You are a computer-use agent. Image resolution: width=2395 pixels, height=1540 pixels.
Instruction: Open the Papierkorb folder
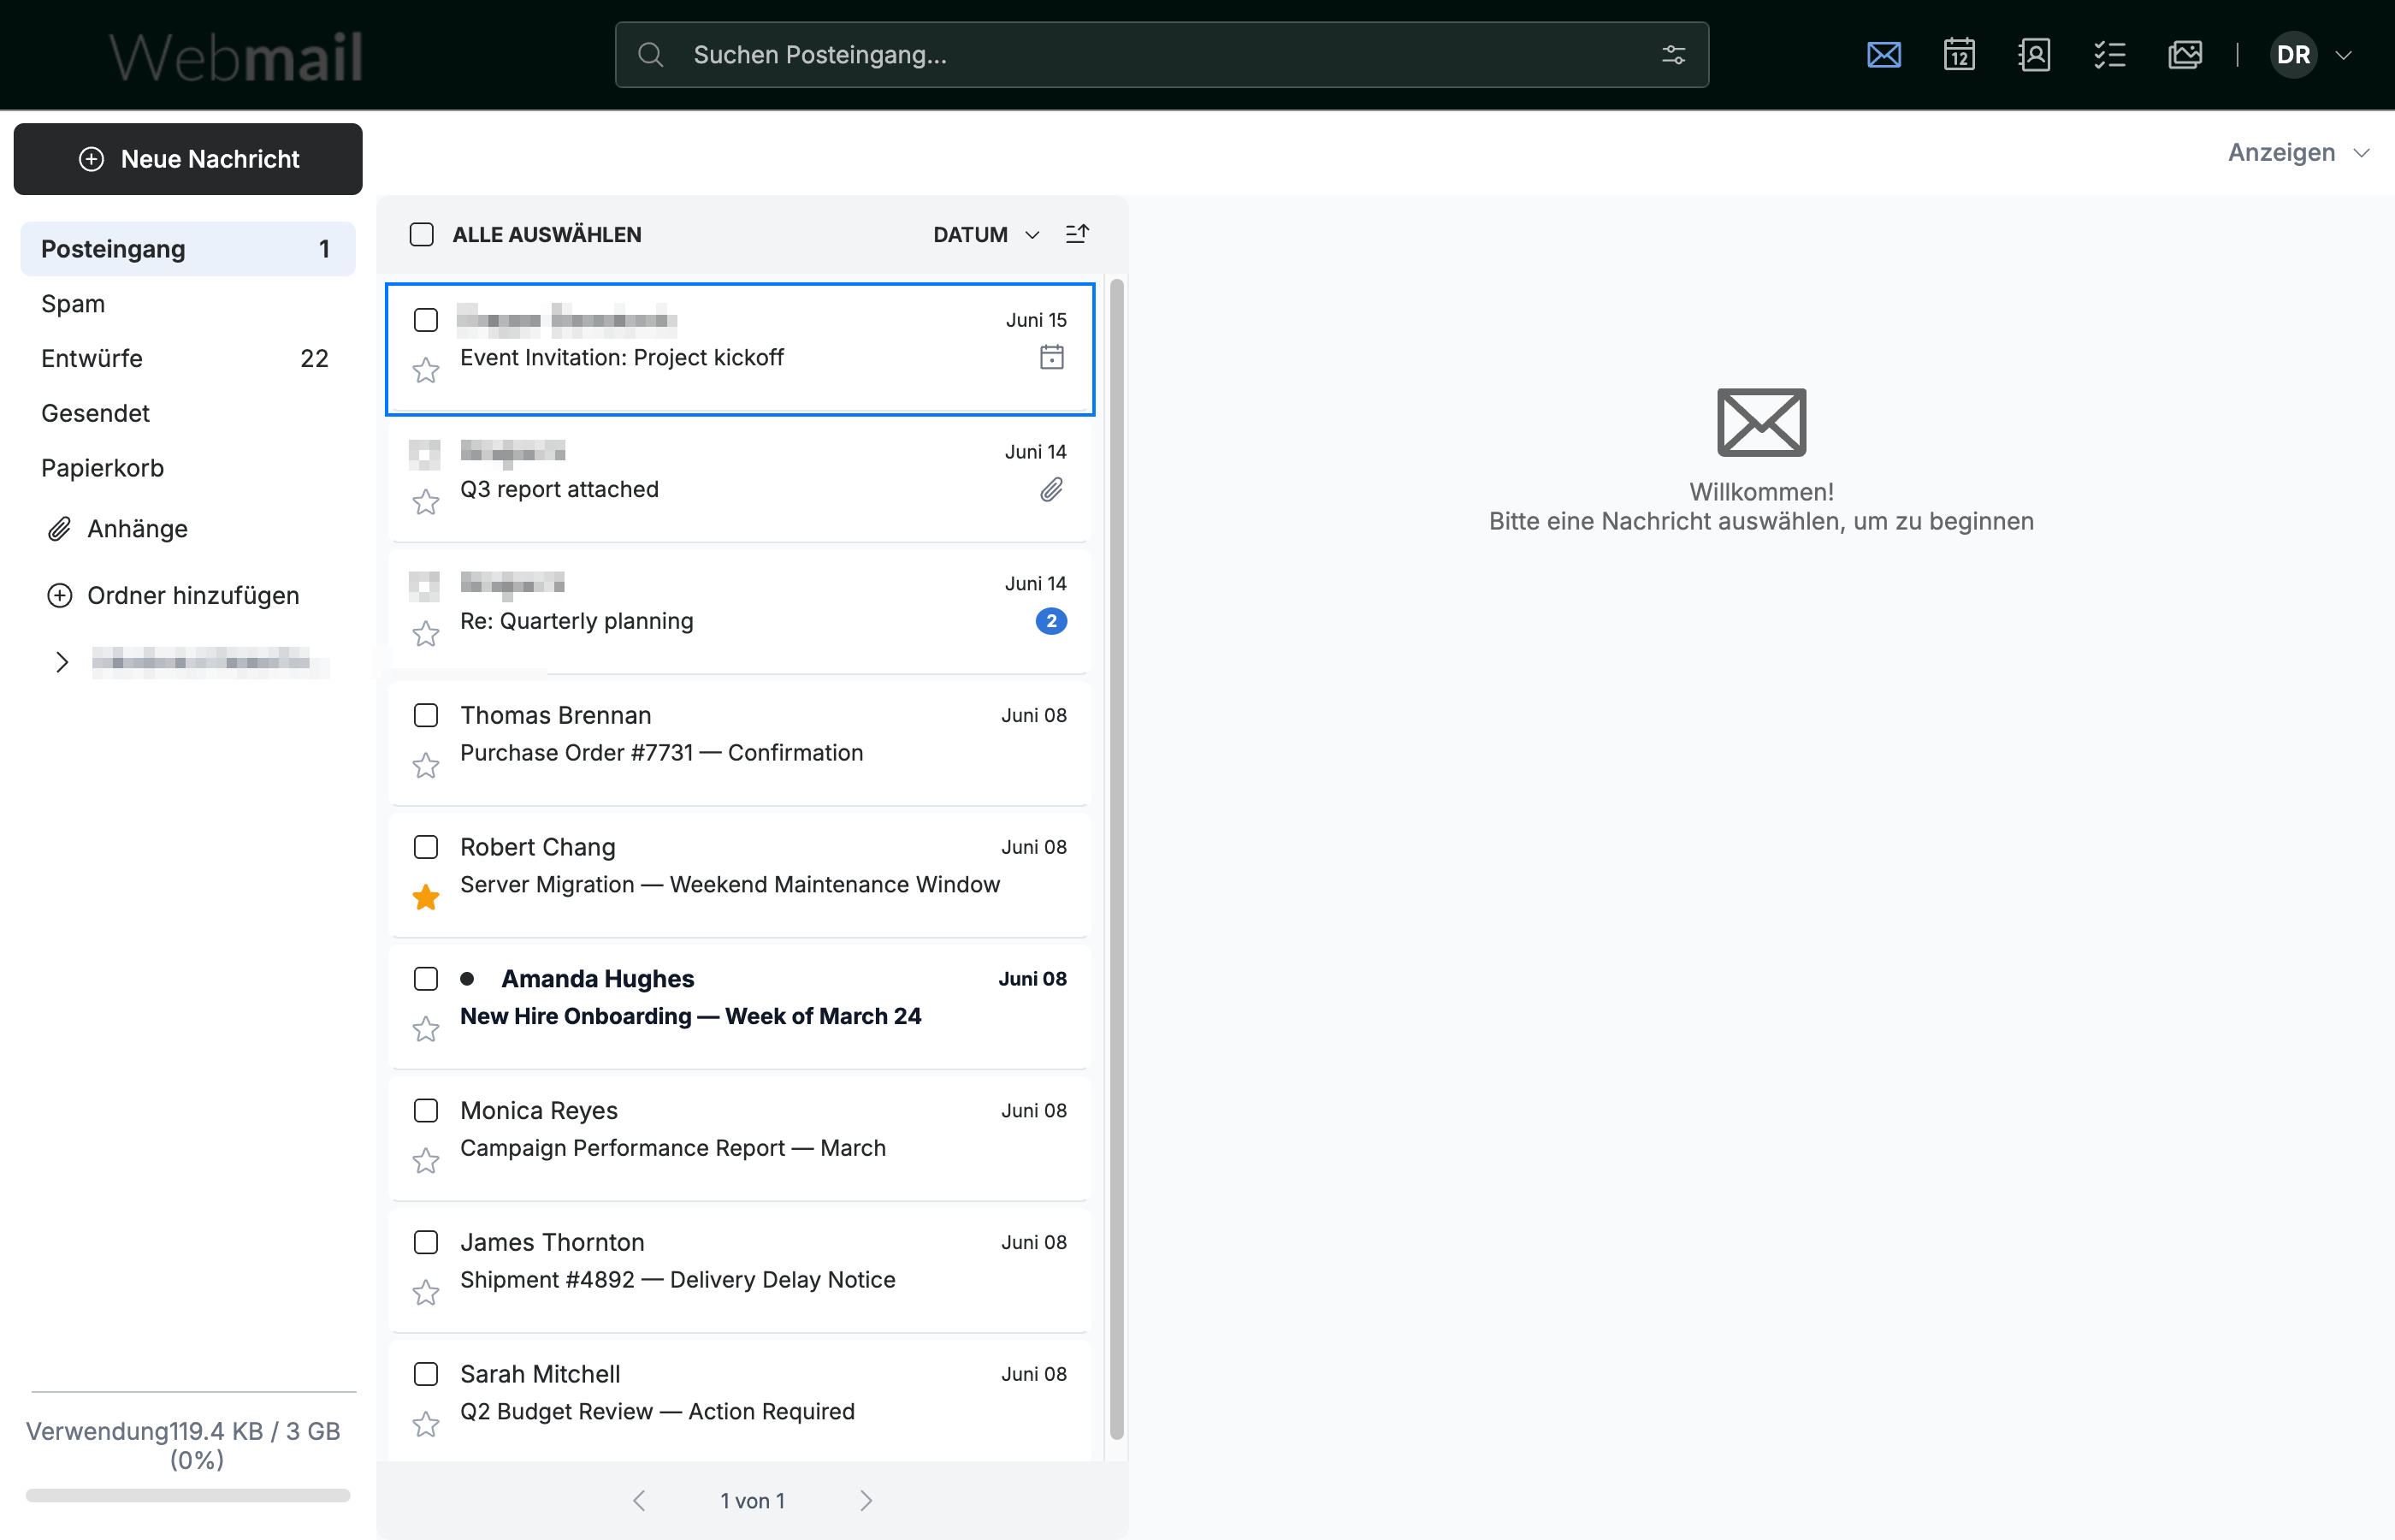point(188,468)
